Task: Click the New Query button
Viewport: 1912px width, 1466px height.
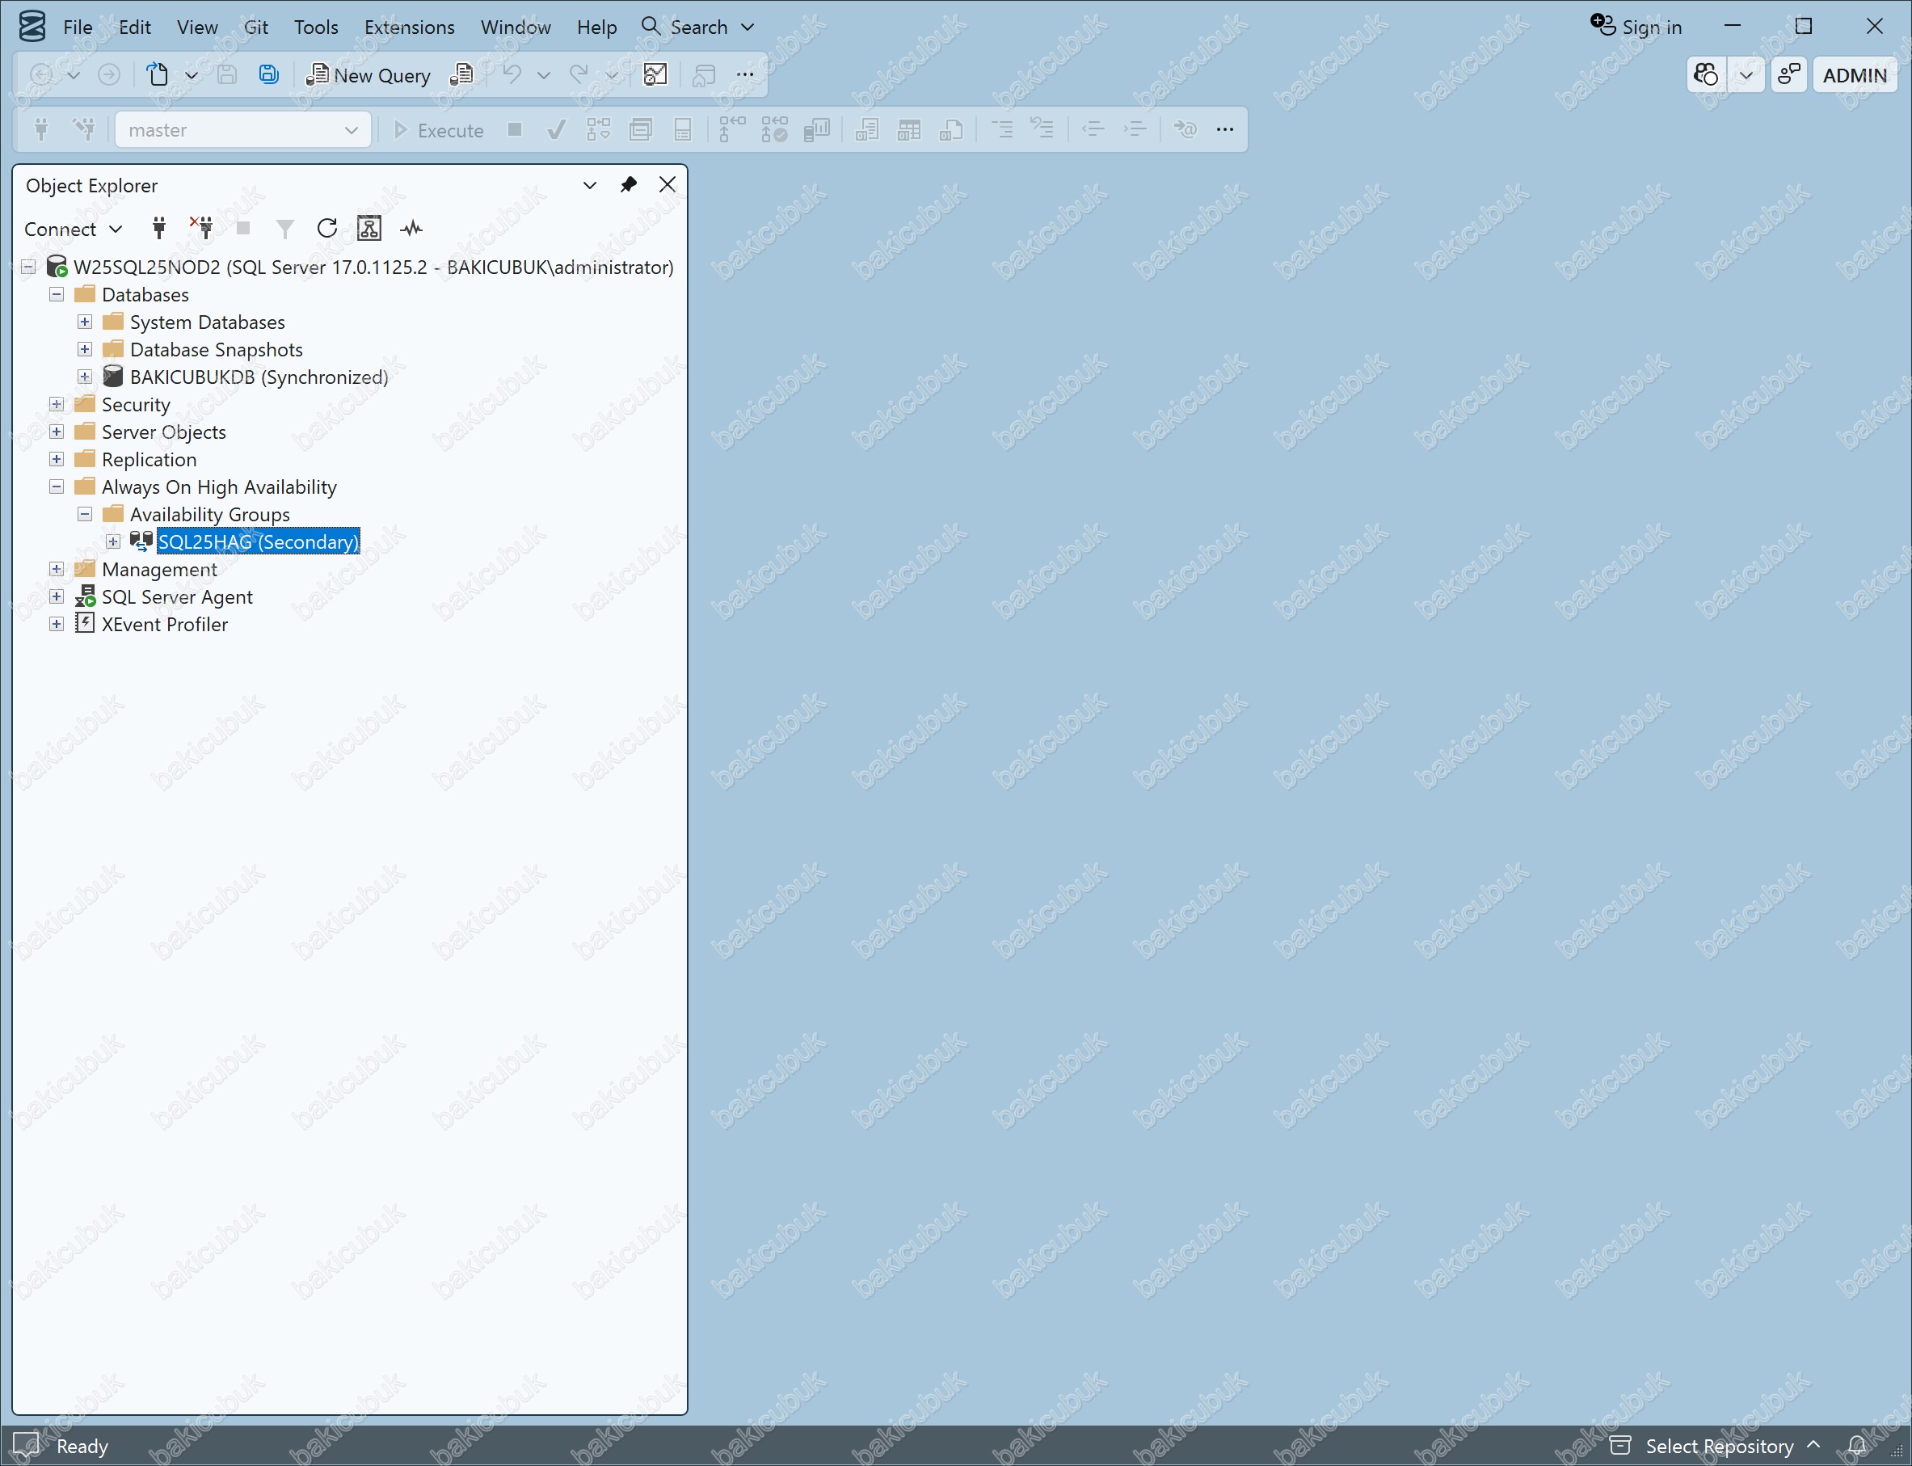Action: click(369, 75)
